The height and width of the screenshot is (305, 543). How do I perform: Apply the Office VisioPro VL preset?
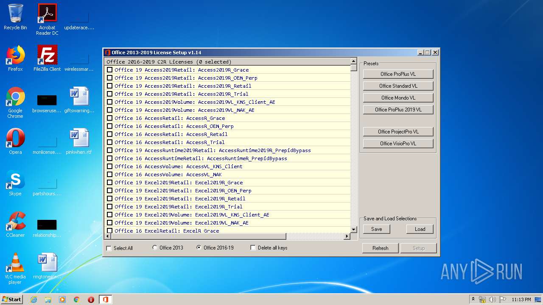[x=398, y=144]
